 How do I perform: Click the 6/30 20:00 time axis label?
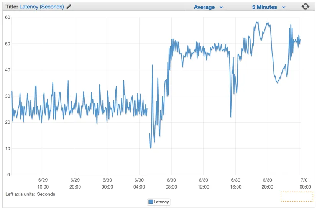point(267,183)
